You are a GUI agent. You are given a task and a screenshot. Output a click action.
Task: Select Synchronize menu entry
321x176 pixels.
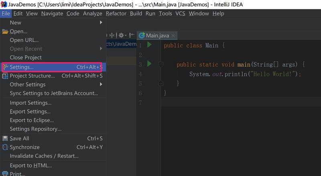(x=53, y=147)
